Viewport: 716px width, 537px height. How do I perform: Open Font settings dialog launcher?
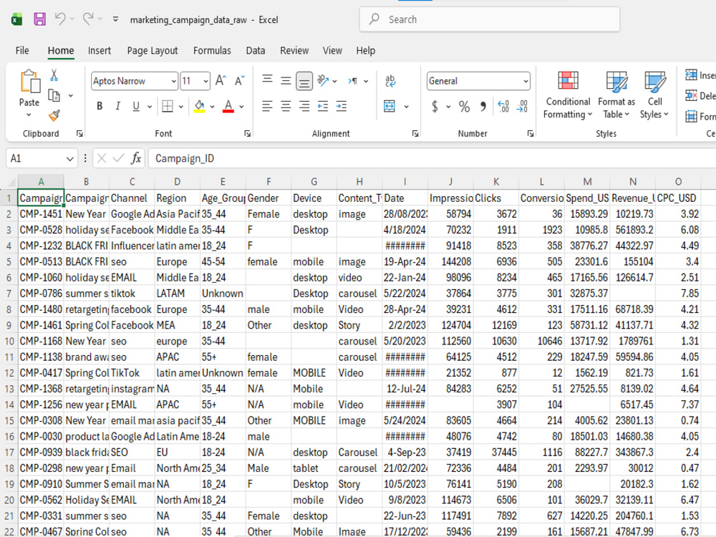(247, 133)
